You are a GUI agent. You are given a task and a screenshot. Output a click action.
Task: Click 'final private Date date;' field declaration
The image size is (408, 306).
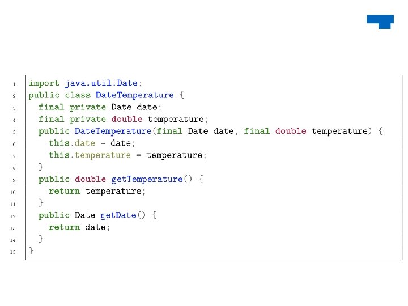pos(100,107)
